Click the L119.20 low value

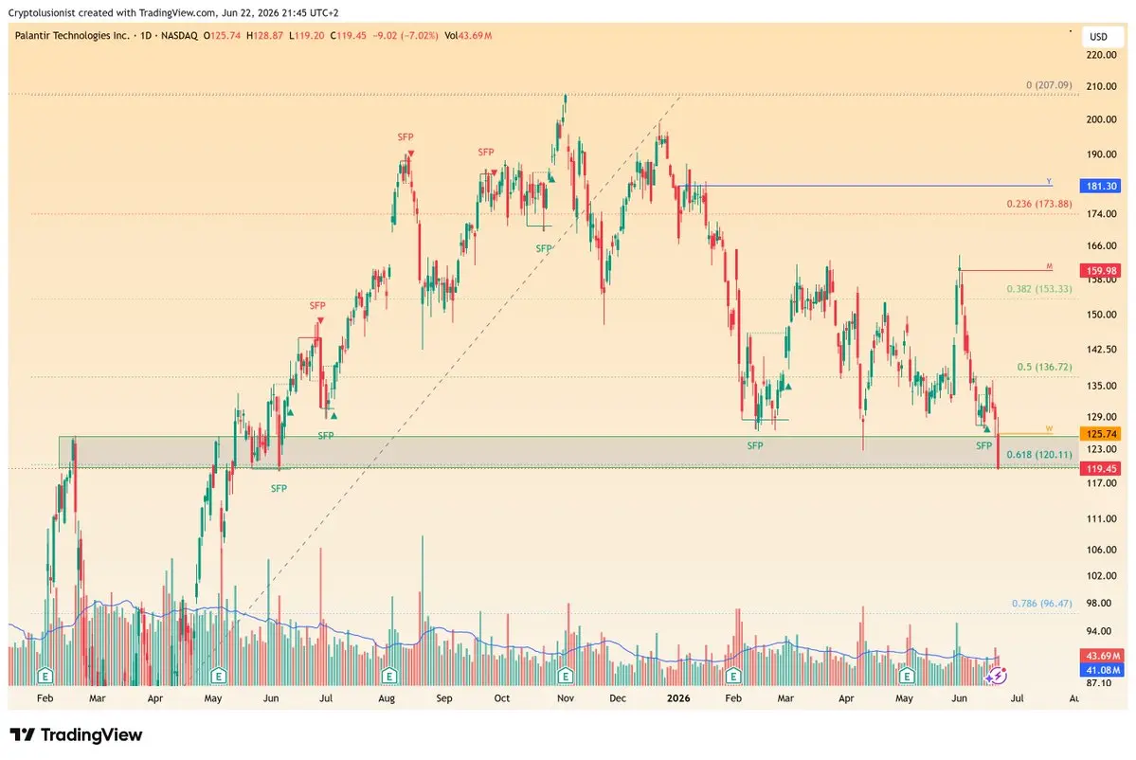click(306, 35)
